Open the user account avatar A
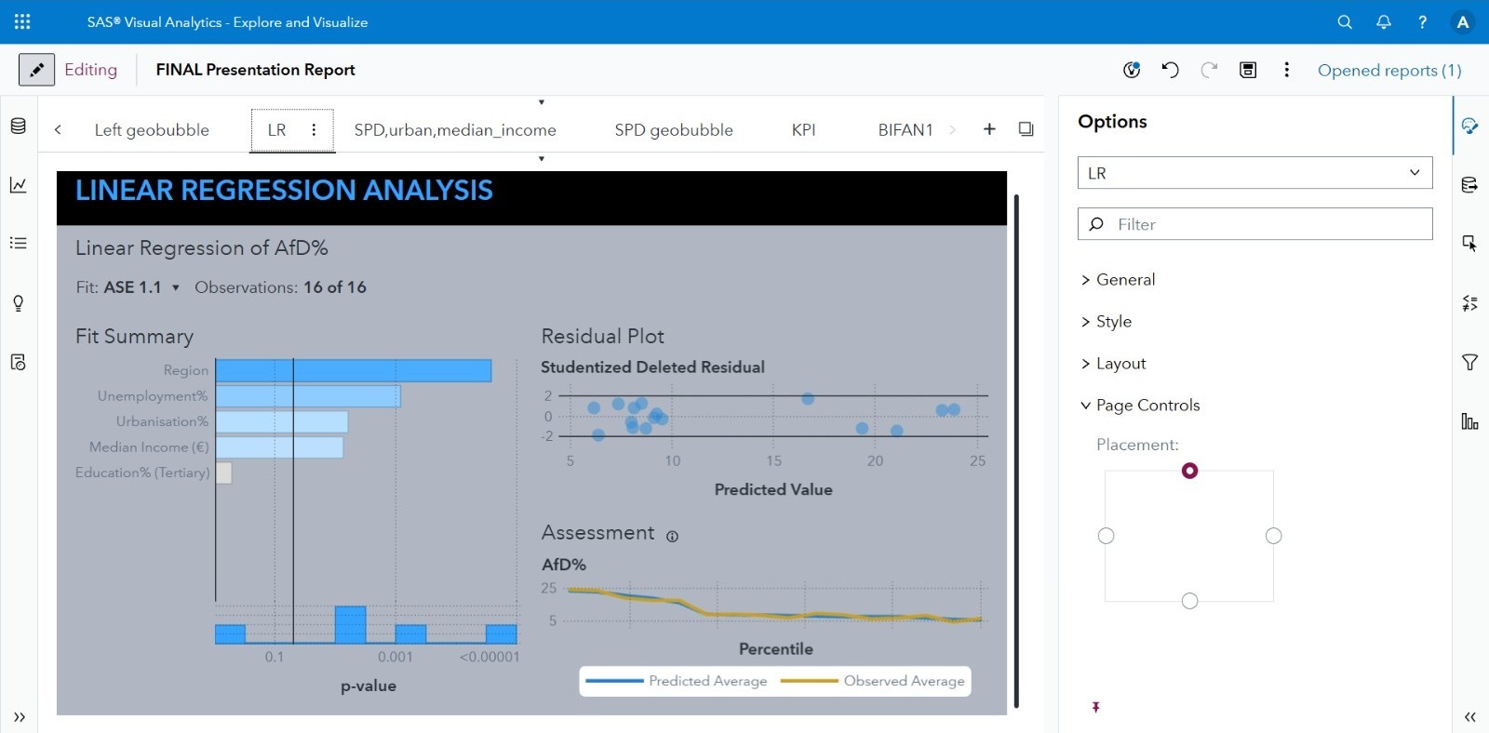The image size is (1489, 733). point(1463,22)
